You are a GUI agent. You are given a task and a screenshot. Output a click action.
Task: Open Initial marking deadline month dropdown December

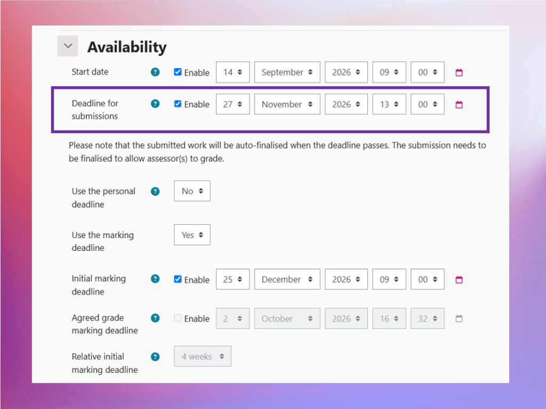coord(287,279)
